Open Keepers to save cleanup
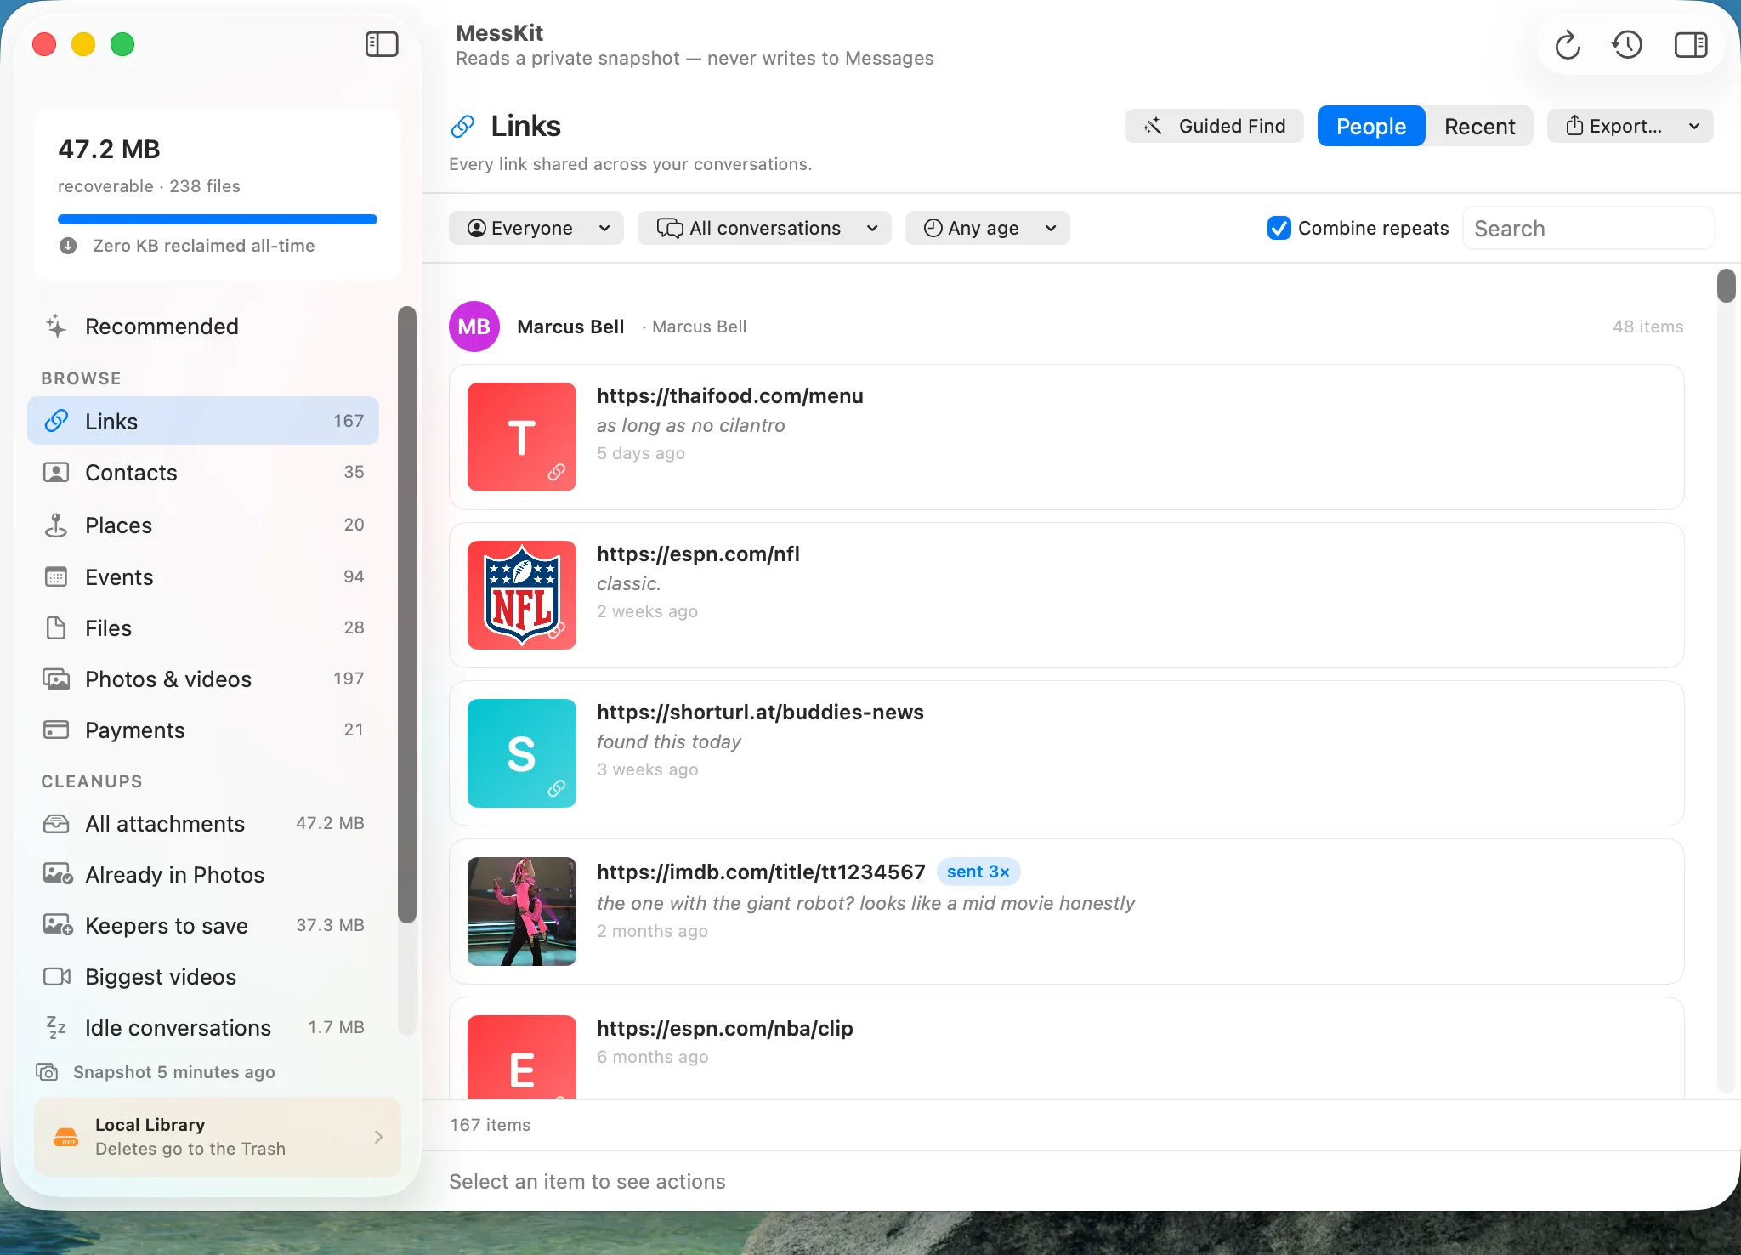This screenshot has height=1255, width=1741. tap(203, 925)
